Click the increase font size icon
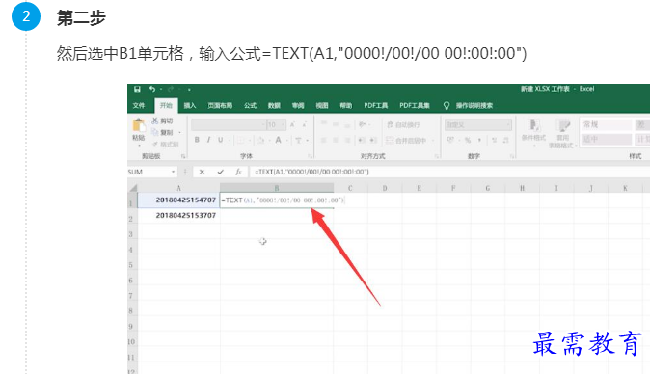This screenshot has height=374, width=650. (292, 124)
